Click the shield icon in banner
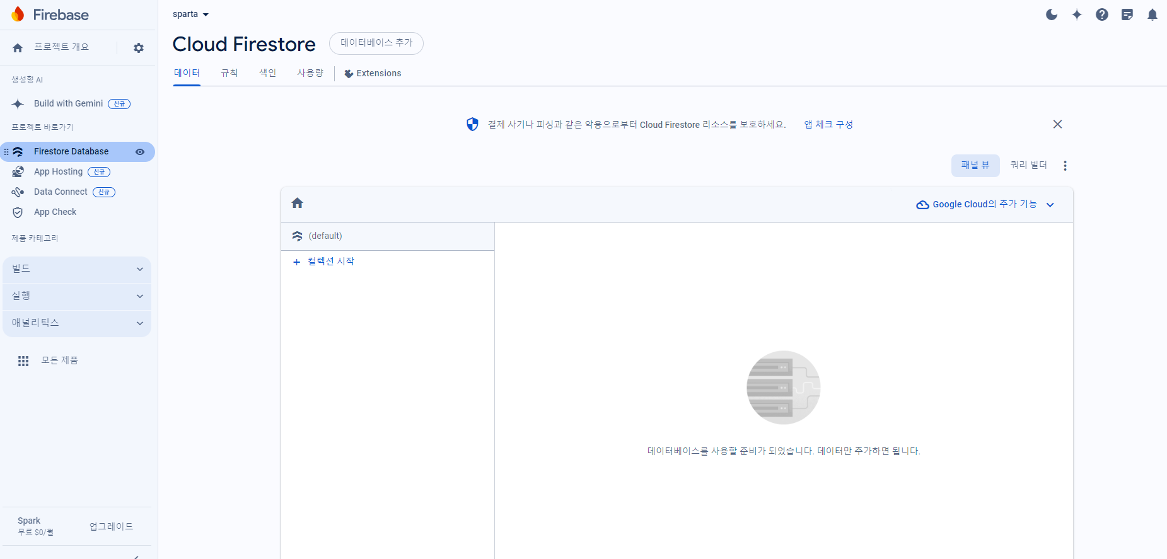 click(472, 124)
